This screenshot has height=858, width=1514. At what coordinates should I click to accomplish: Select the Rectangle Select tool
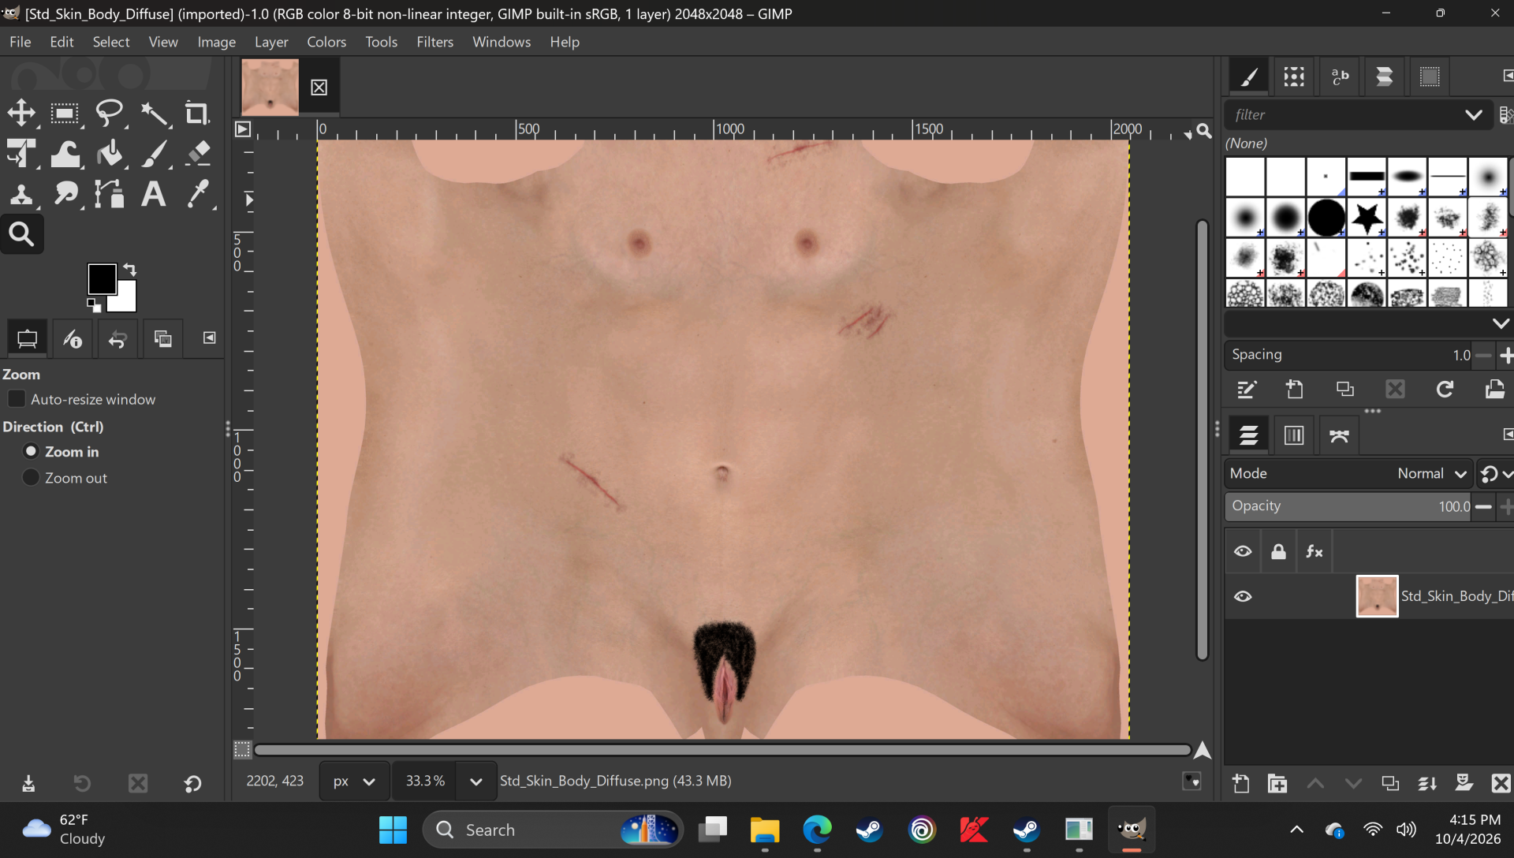point(65,114)
